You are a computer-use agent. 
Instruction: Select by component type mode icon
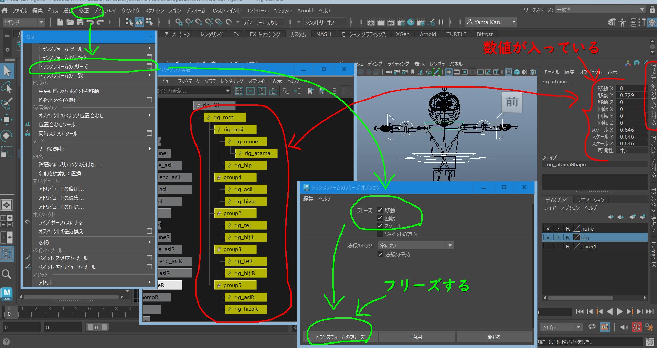149,22
